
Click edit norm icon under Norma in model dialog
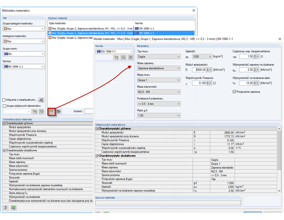124,58
